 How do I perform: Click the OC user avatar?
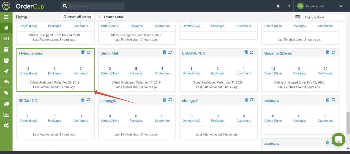pos(300,6)
